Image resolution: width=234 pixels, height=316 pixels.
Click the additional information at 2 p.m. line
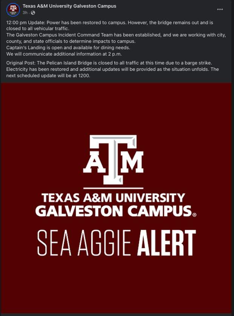(x=64, y=54)
